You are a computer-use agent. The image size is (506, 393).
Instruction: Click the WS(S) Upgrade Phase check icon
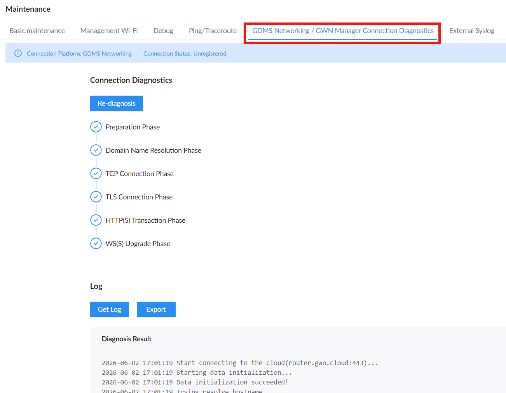tap(96, 243)
